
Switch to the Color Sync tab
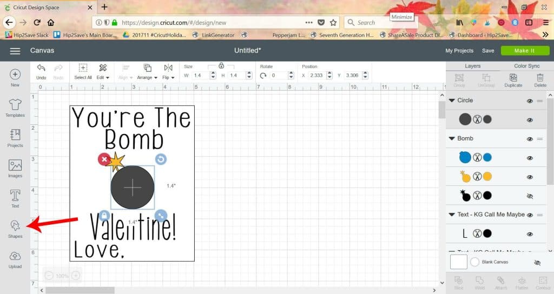(x=526, y=66)
